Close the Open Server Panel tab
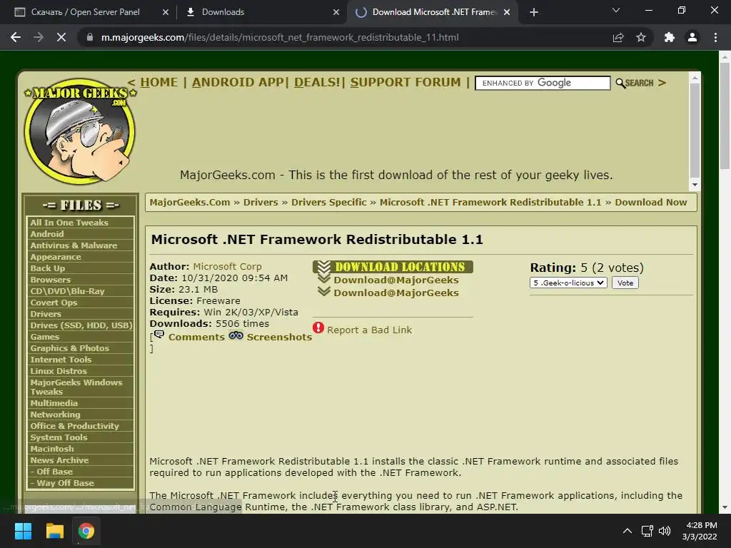Viewport: 731px width, 548px height. coord(166,12)
